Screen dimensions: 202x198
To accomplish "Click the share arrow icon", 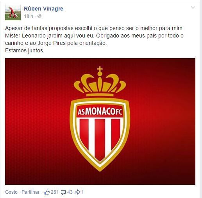I will (x=77, y=192).
